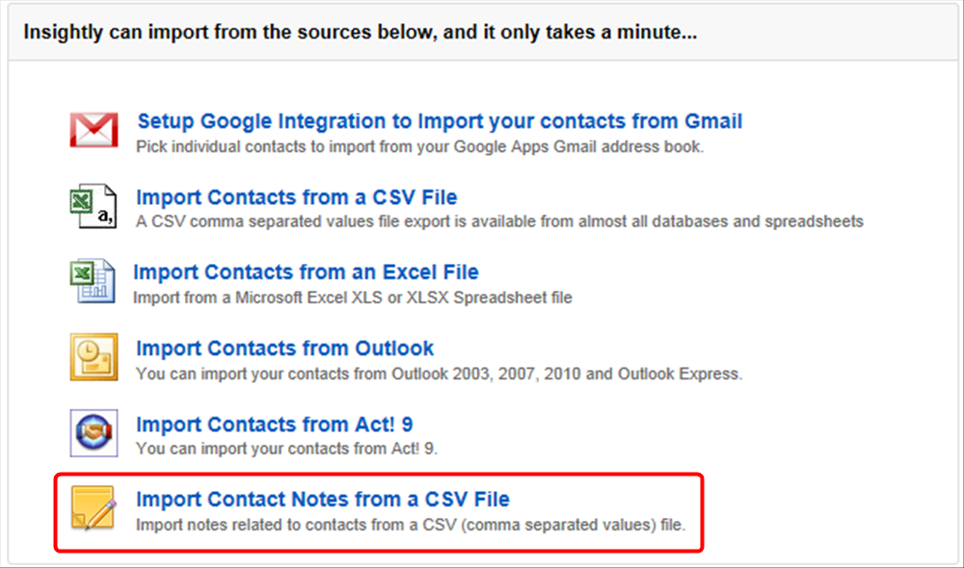Click the Google Apps Gmail address book description
The image size is (964, 568).
tap(420, 146)
